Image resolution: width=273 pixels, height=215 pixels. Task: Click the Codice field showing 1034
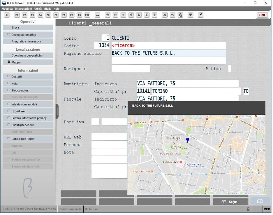tap(102, 45)
